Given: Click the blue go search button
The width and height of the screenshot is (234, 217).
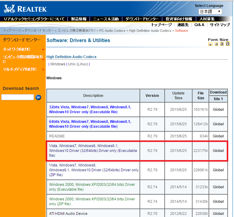Looking at the screenshot, I should pos(38,97).
